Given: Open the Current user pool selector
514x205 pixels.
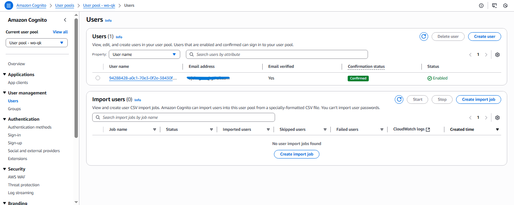Looking at the screenshot, I should [x=36, y=43].
